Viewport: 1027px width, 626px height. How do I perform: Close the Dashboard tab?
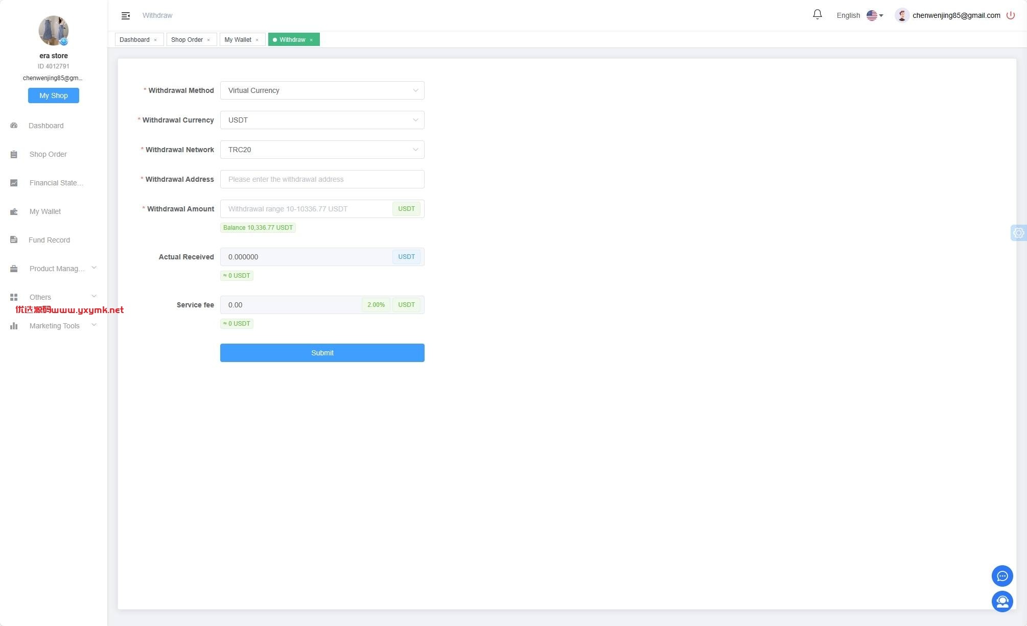pyautogui.click(x=155, y=40)
